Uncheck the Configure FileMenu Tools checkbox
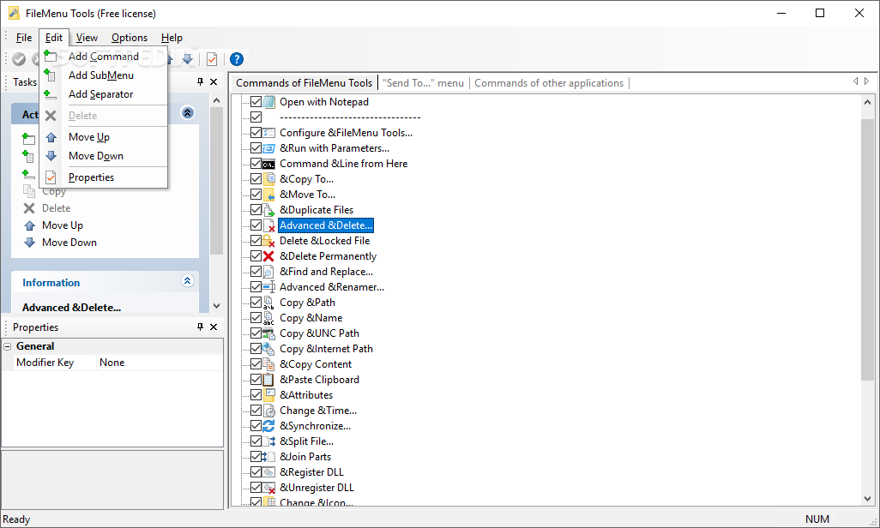This screenshot has width=880, height=528. [x=256, y=132]
